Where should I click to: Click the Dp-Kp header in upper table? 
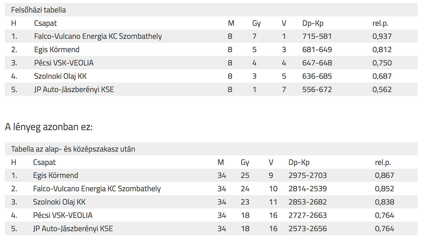click(313, 23)
